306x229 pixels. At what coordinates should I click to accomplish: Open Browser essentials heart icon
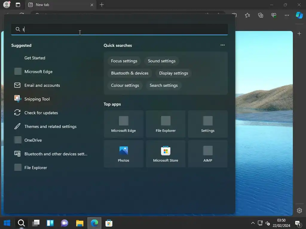tap(274, 15)
